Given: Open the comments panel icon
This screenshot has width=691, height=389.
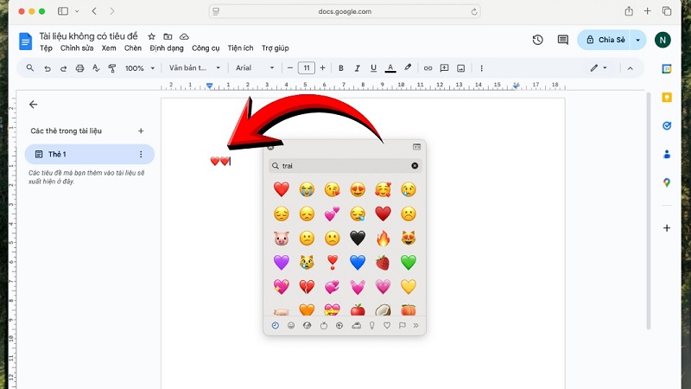Looking at the screenshot, I should (563, 40).
